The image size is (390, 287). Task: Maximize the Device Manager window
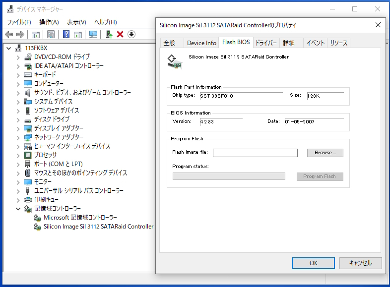click(x=355, y=9)
